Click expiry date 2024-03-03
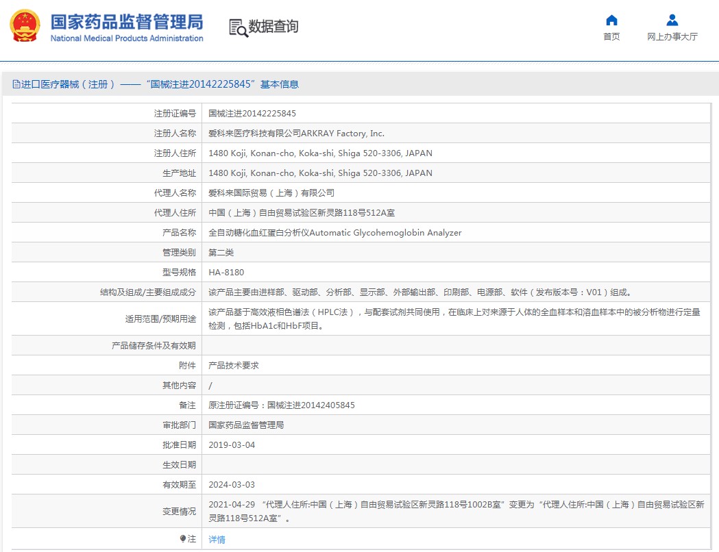Screen dimensions: 719x552 coord(232,485)
